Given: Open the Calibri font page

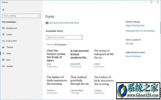Looking at the screenshot, I should [97, 64].
